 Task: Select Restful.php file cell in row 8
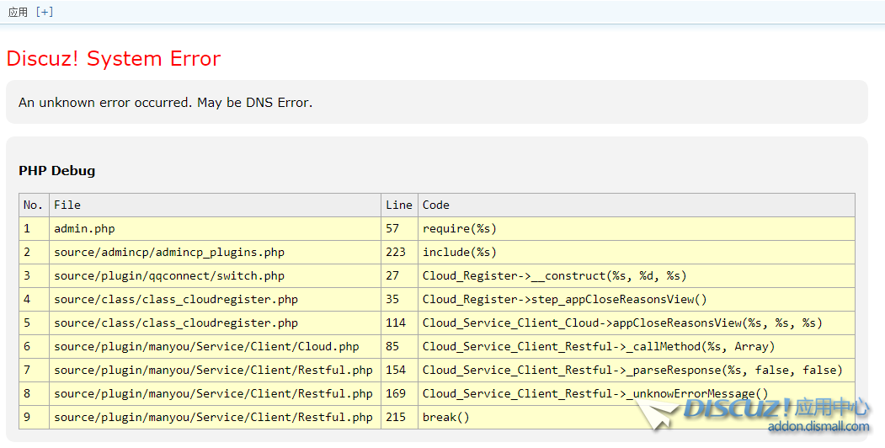point(215,394)
